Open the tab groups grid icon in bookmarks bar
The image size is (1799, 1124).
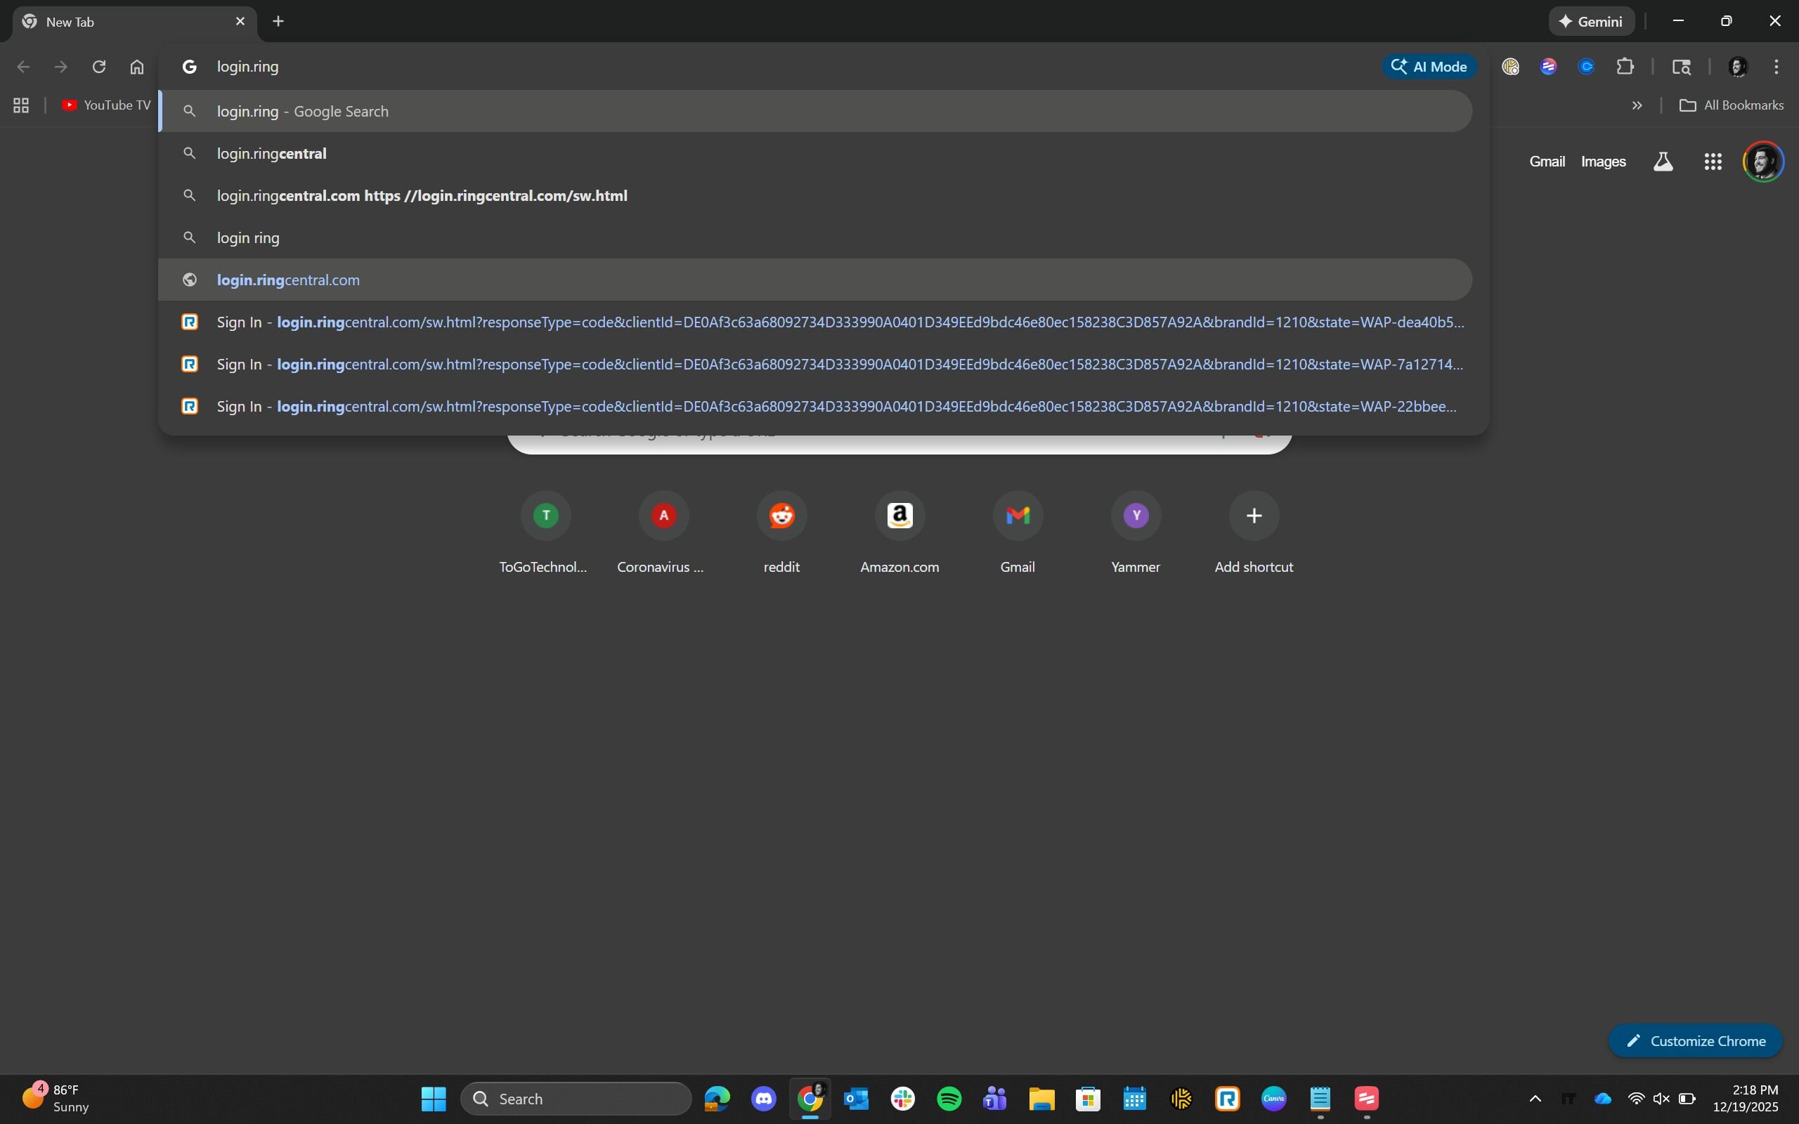pos(21,105)
